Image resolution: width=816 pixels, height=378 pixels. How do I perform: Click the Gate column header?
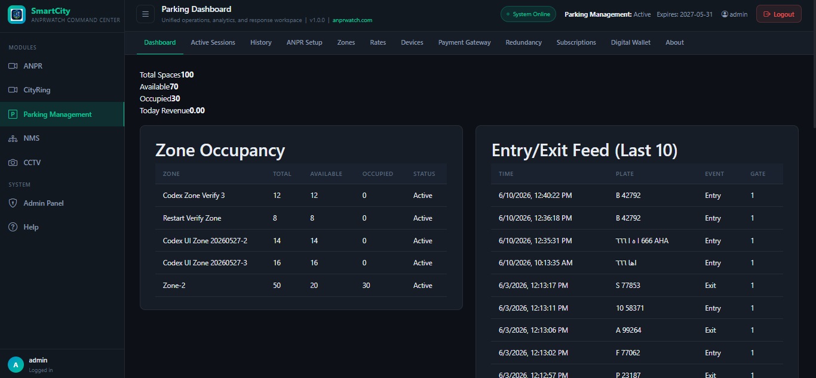click(758, 174)
